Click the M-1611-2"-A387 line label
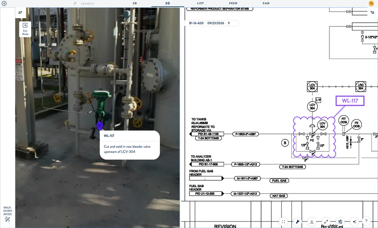 point(247,178)
